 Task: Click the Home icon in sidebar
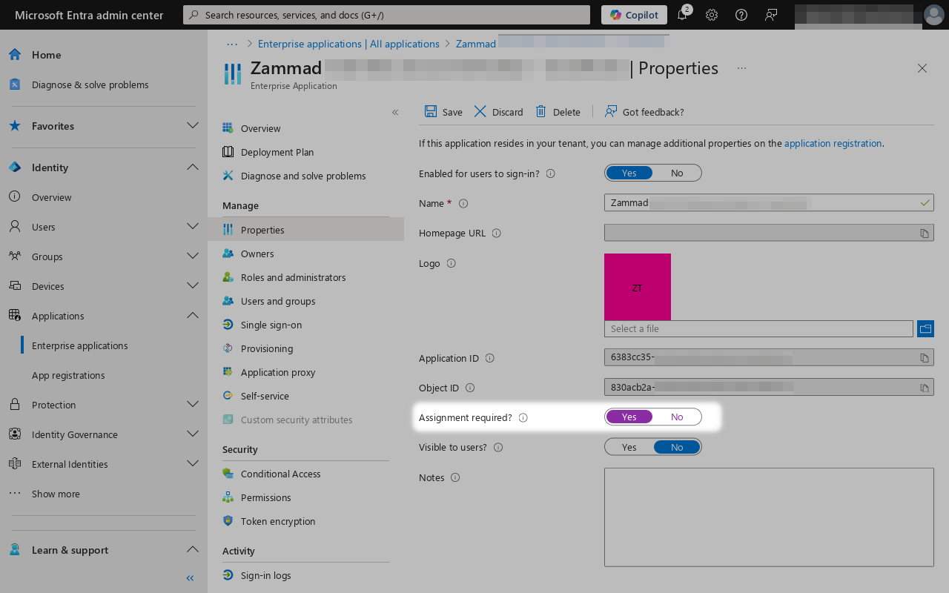click(x=15, y=55)
